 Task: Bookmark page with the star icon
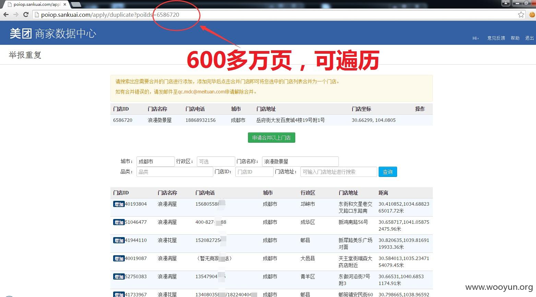click(521, 14)
